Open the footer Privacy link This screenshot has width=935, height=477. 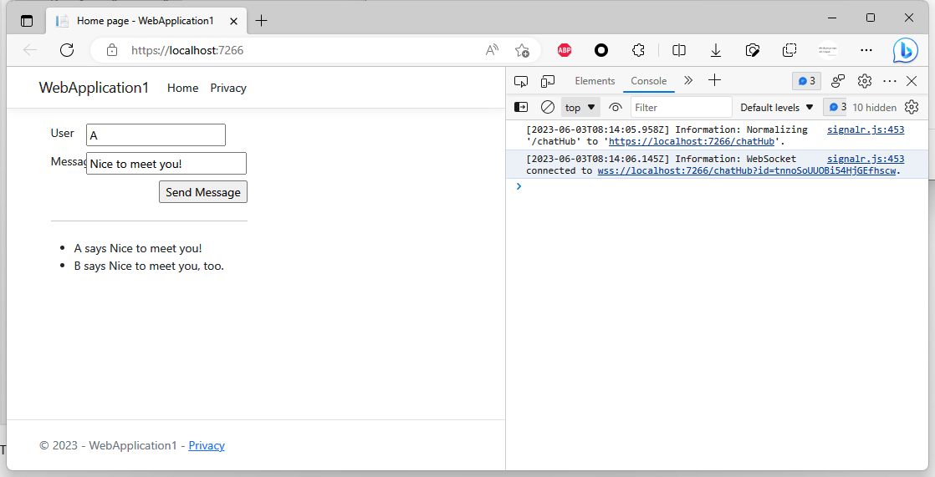[207, 445]
